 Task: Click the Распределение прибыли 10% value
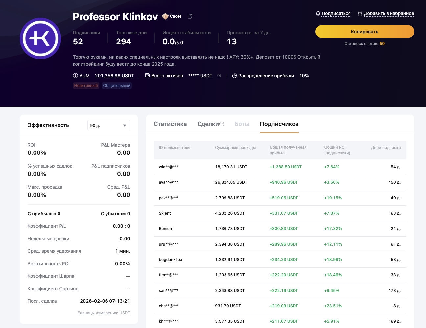[x=304, y=76]
